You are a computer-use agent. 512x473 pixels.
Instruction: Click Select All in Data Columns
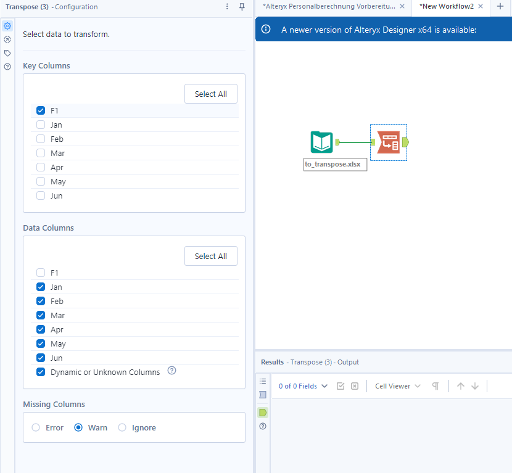(x=211, y=257)
